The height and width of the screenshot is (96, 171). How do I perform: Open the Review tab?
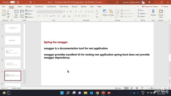point(84,7)
